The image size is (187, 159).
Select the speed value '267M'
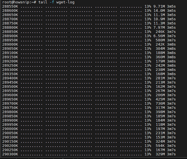tap(160, 91)
